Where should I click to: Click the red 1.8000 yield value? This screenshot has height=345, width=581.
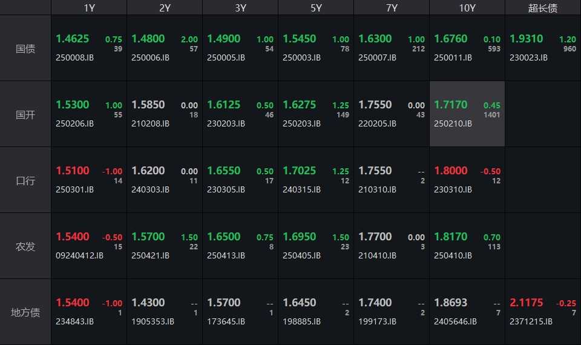point(450,171)
